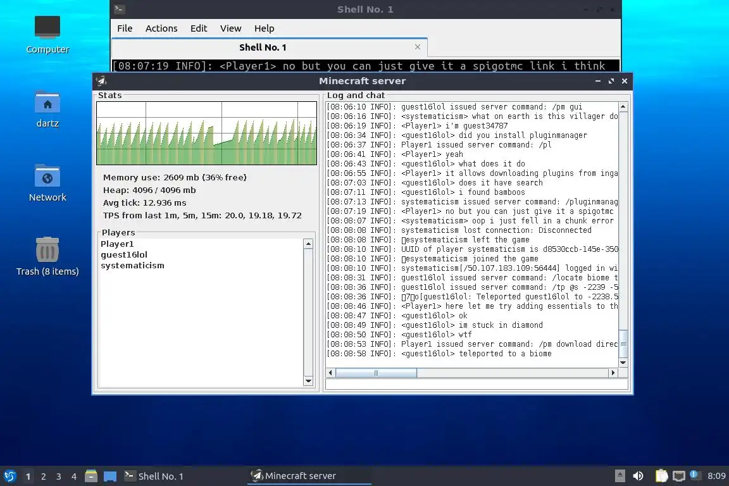The image size is (729, 486).
Task: Click the removable media tray icon
Action: tap(620, 476)
